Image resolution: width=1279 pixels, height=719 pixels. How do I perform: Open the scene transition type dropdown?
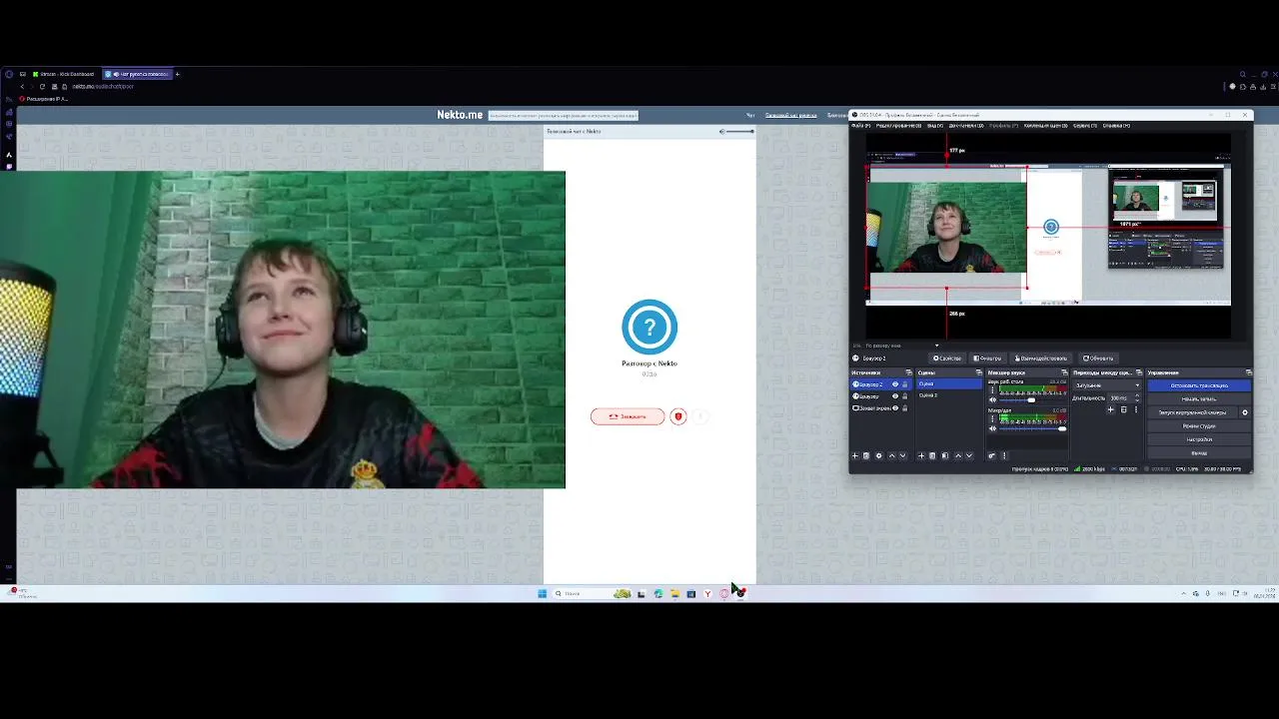pos(1107,385)
